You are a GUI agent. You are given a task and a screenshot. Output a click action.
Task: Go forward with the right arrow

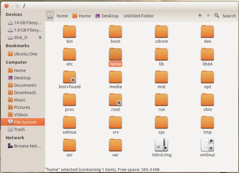click(x=208, y=15)
